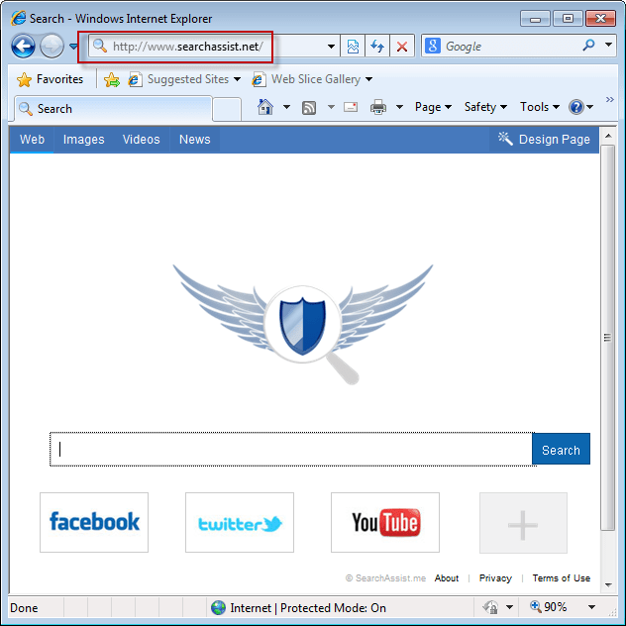Click the vertical scrollbar thumb

tap(608, 338)
